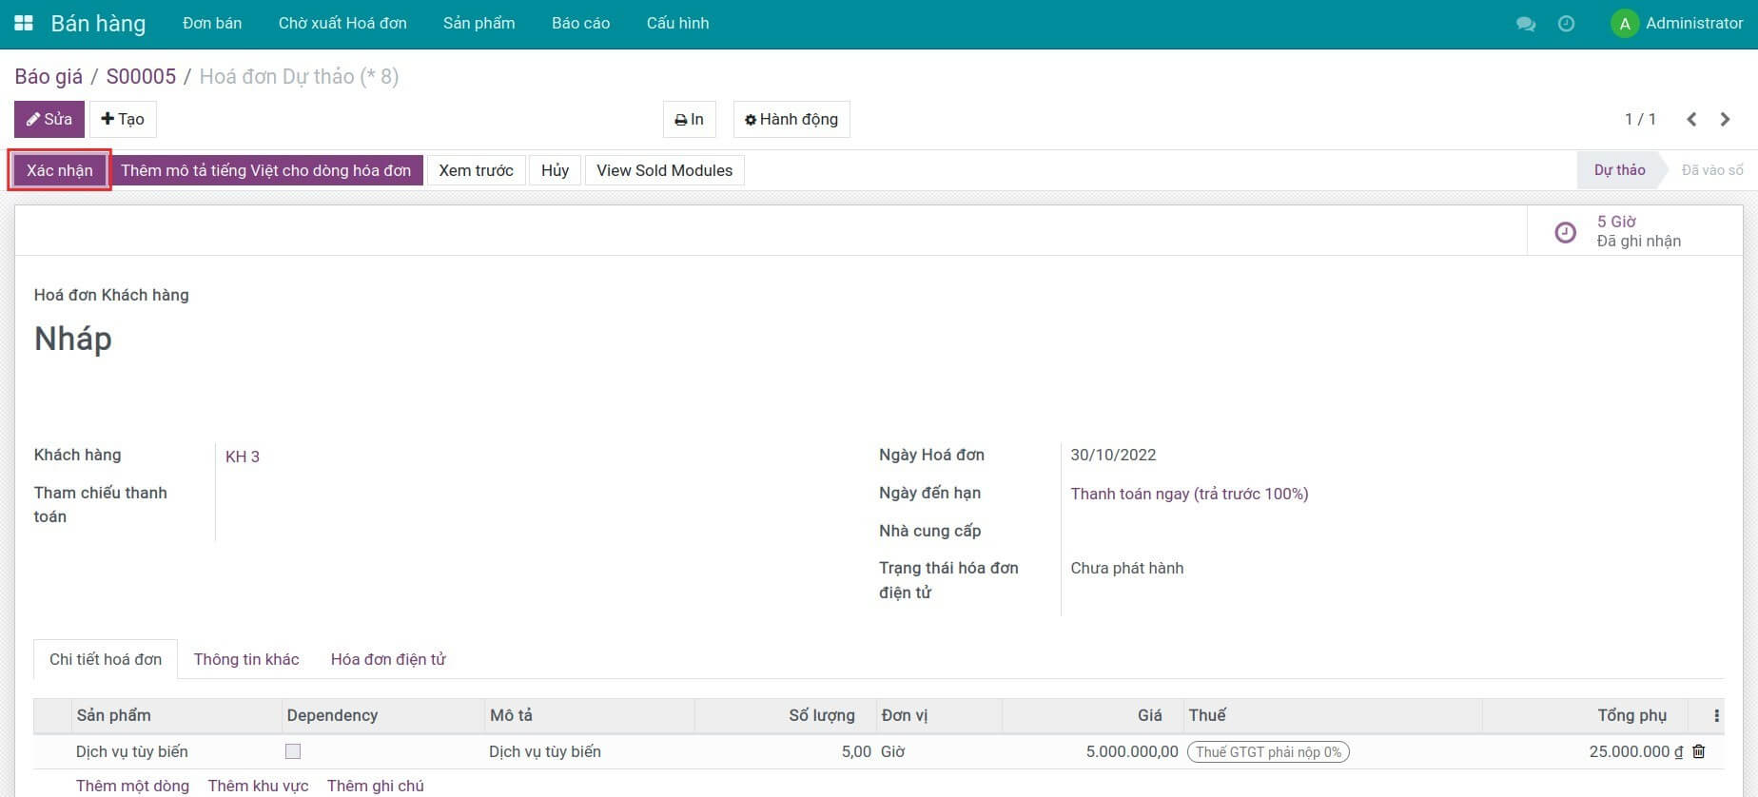Go to the next record arrow
This screenshot has height=797, width=1758.
[1725, 119]
